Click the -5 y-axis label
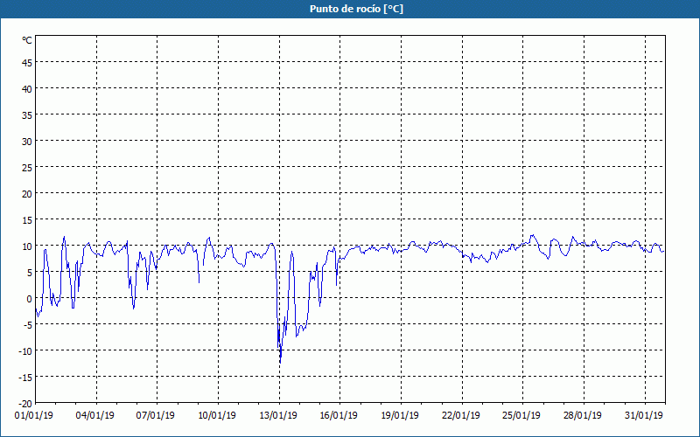The width and height of the screenshot is (700, 437). pos(27,325)
